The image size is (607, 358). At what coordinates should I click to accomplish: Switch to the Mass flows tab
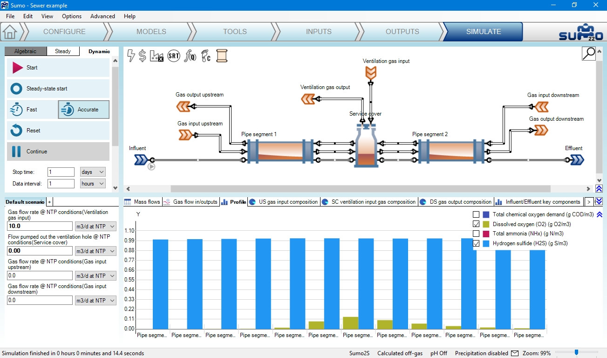pos(143,202)
